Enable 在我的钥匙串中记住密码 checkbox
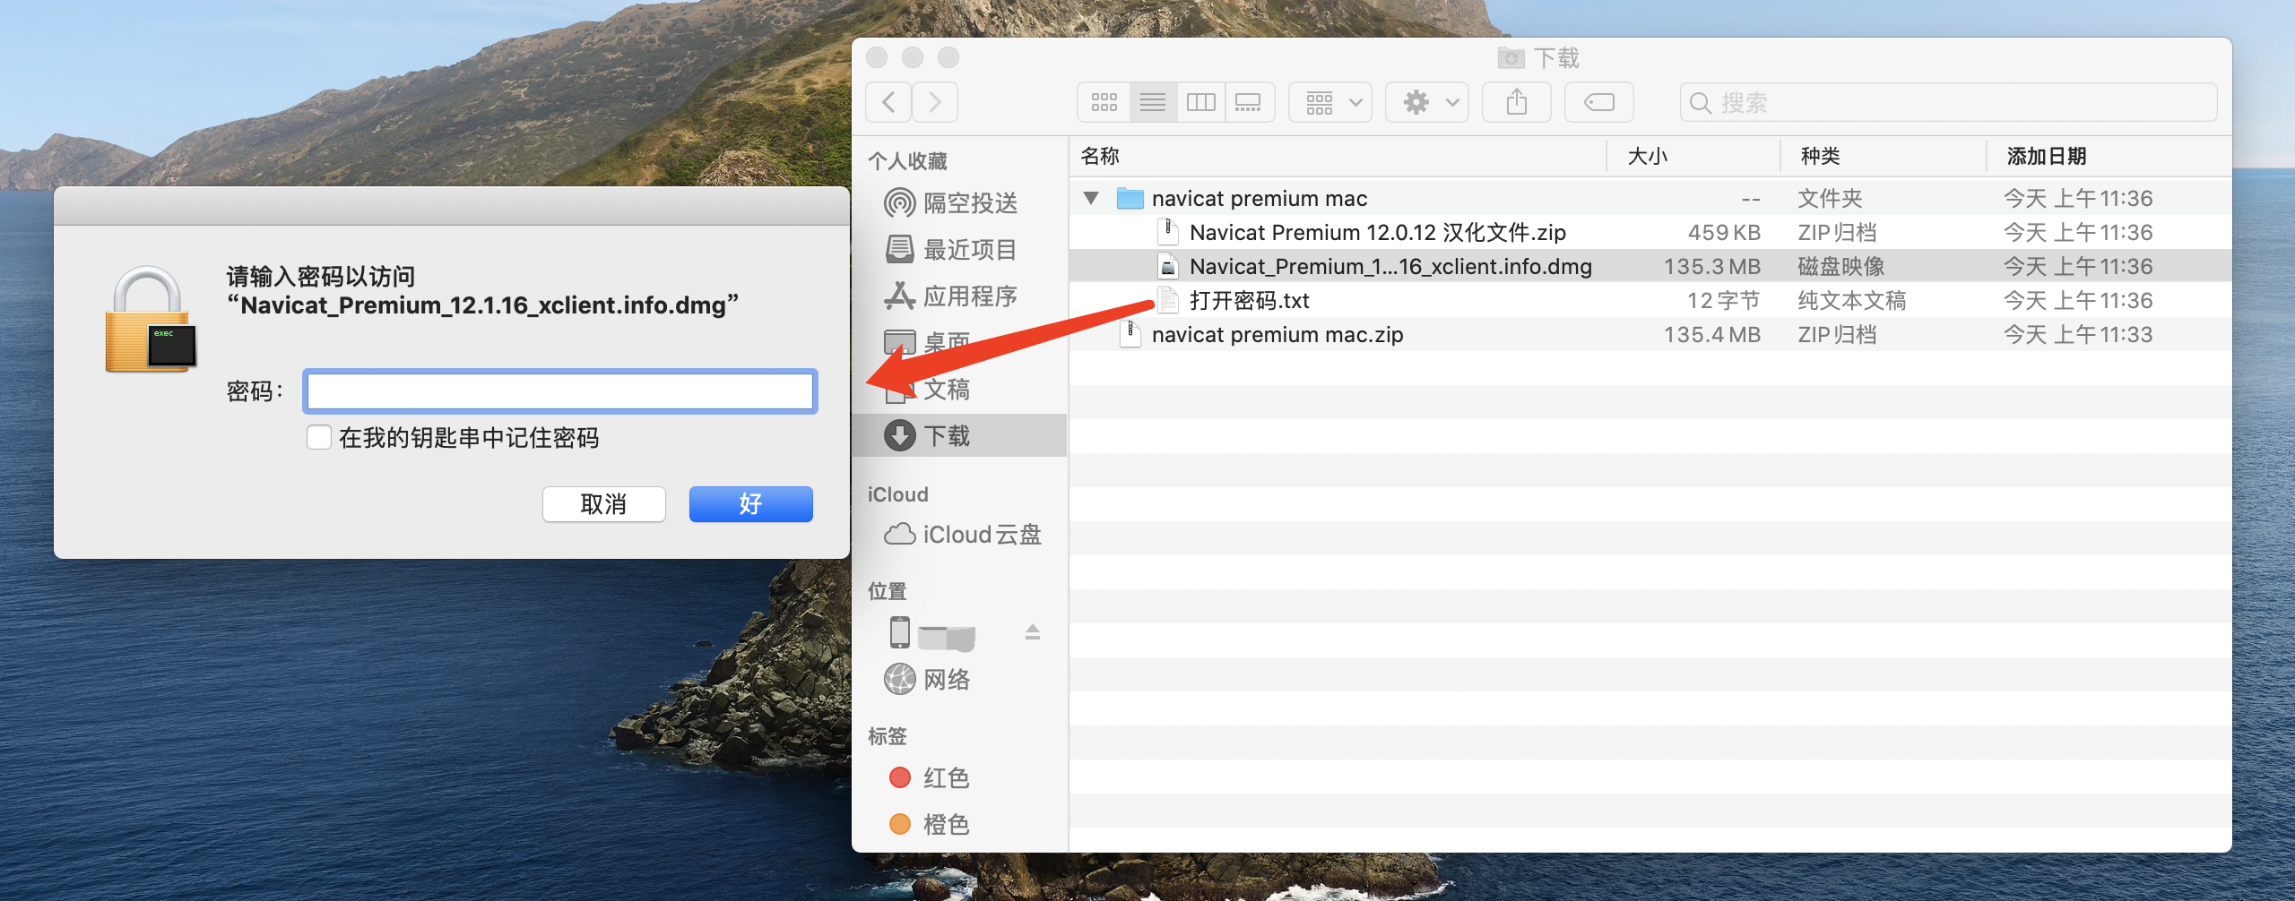Viewport: 2295px width, 901px height. click(x=319, y=437)
